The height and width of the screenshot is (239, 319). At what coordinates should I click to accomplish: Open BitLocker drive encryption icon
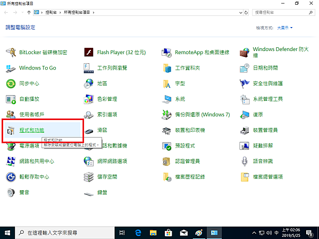pyautogui.click(x=11, y=53)
